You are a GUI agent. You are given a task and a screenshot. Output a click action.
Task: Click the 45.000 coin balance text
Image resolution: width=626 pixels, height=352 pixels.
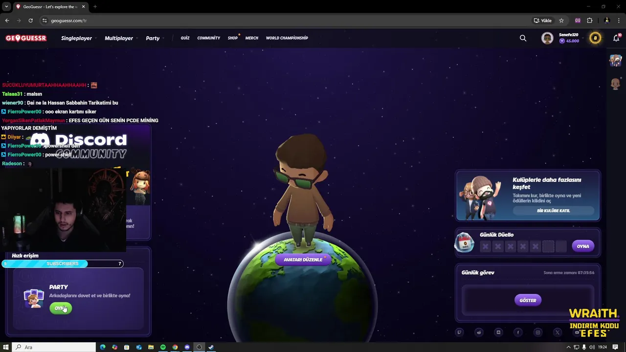click(x=573, y=41)
